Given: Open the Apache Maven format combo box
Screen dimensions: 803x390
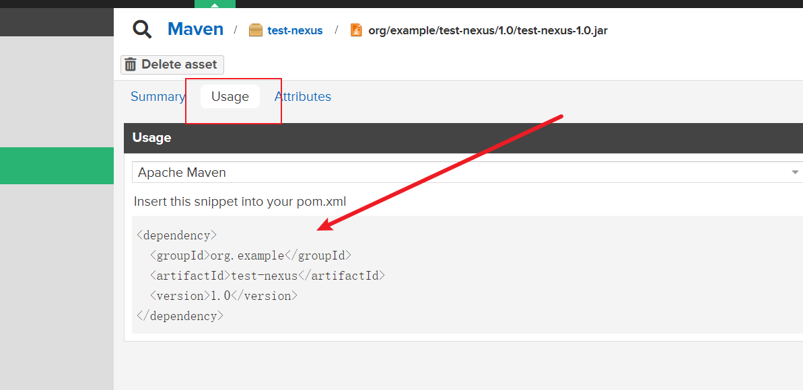Looking at the screenshot, I should (x=458, y=172).
